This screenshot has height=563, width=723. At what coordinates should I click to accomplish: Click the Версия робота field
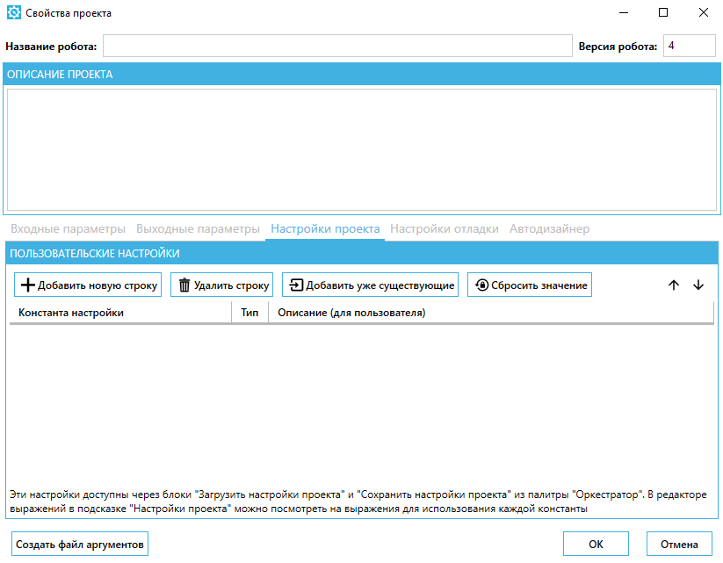(x=690, y=46)
